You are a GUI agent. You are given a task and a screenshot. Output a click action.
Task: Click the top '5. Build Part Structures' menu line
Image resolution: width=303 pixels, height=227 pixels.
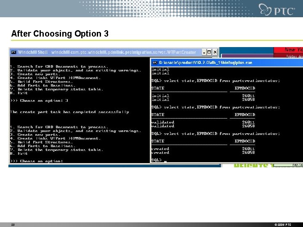[x=42, y=82]
